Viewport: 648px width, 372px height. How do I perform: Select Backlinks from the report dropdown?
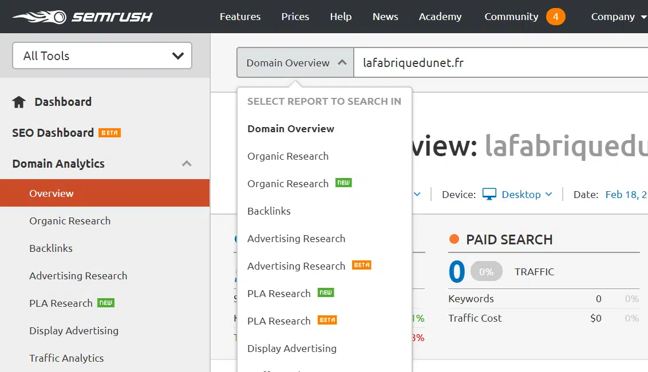[268, 211]
